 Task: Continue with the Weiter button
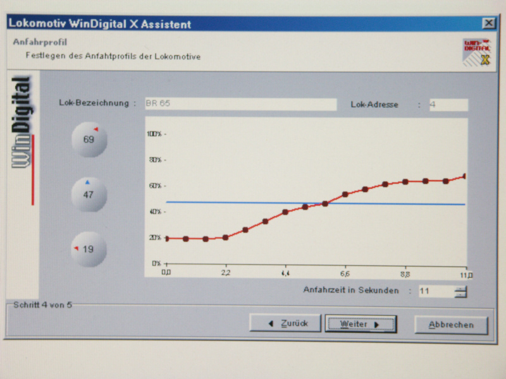361,324
